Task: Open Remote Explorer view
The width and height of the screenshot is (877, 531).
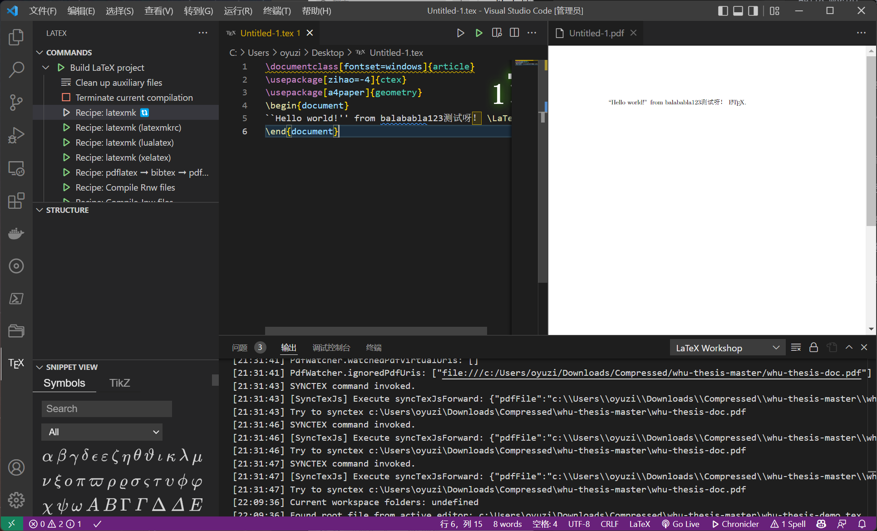Action: 16,168
